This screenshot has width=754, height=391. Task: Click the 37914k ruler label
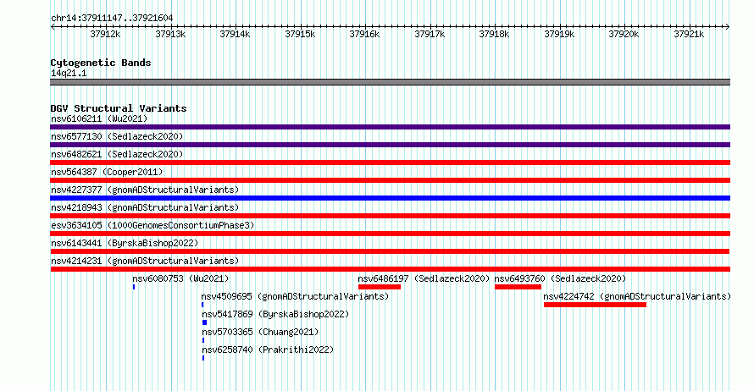pyautogui.click(x=235, y=34)
